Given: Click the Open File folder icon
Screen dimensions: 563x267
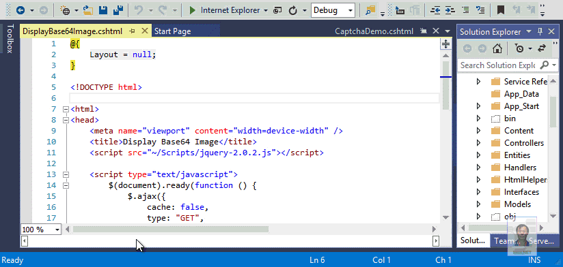Looking at the screenshot, I should point(88,10).
